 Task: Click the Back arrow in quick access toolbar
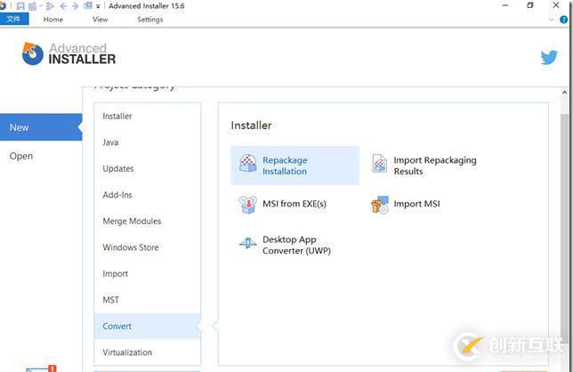[x=63, y=6]
